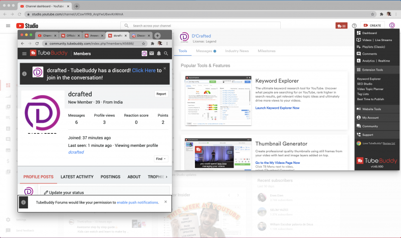Expand the Find dropdown on profile
The width and height of the screenshot is (401, 238).
point(161,158)
